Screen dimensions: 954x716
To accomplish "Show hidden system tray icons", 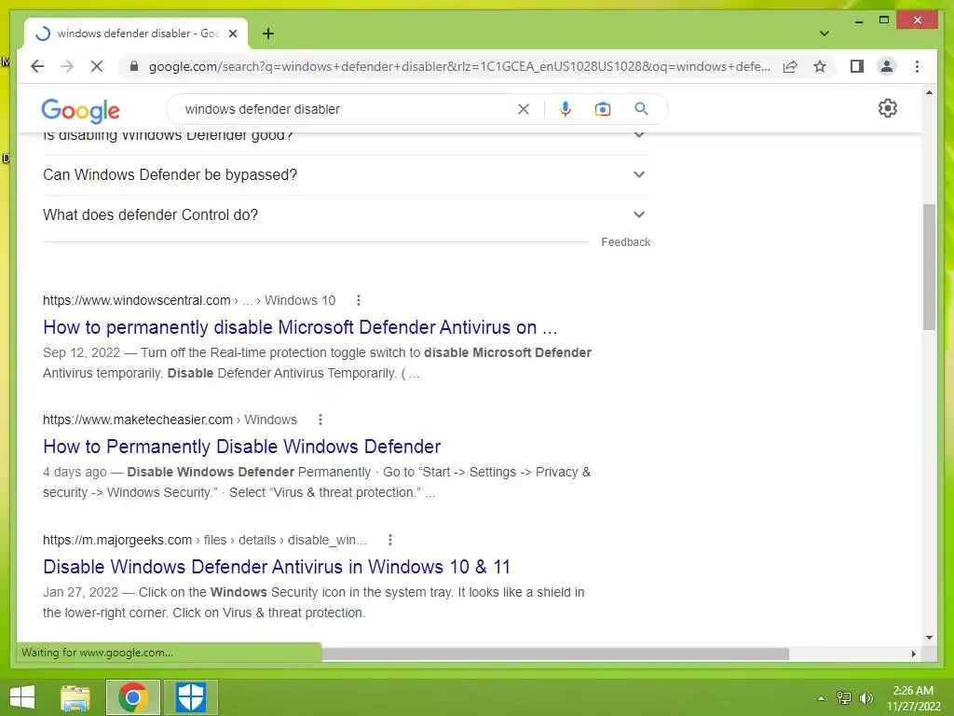I will (x=821, y=698).
